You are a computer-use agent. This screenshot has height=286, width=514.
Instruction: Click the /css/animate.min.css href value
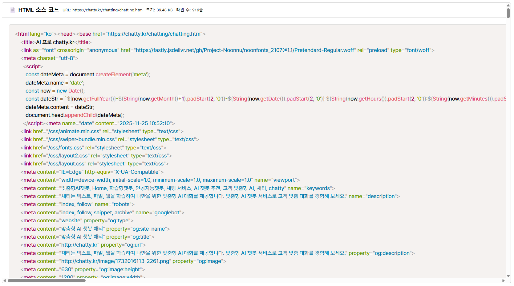click(x=74, y=131)
